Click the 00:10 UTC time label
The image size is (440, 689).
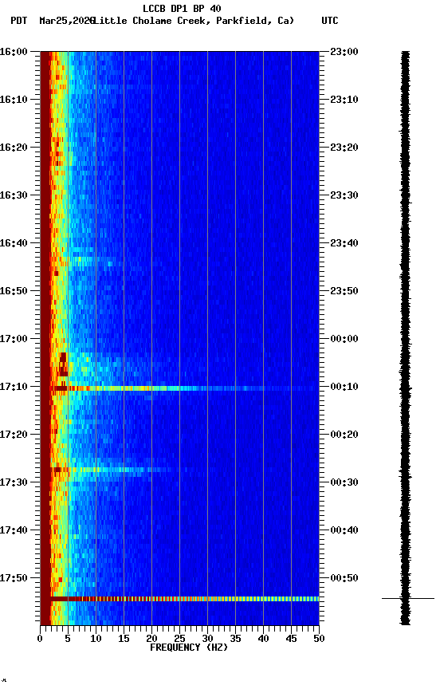344,387
